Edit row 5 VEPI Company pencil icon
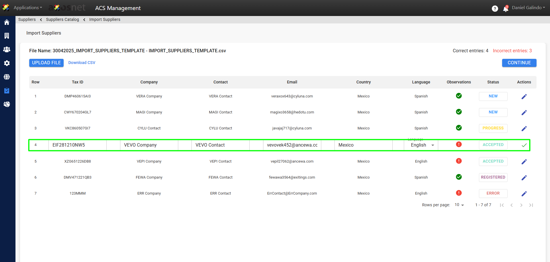 pos(524,162)
